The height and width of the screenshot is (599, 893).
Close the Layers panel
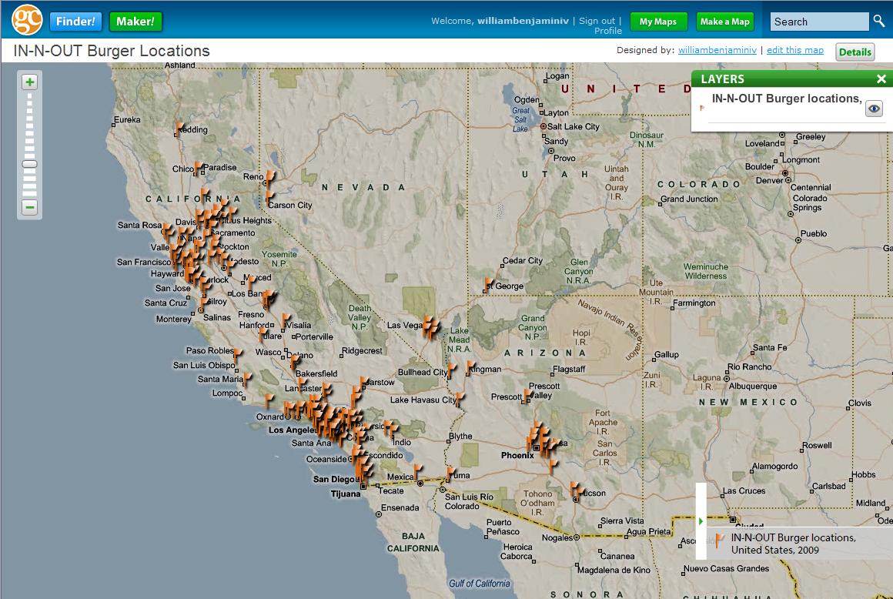[881, 79]
